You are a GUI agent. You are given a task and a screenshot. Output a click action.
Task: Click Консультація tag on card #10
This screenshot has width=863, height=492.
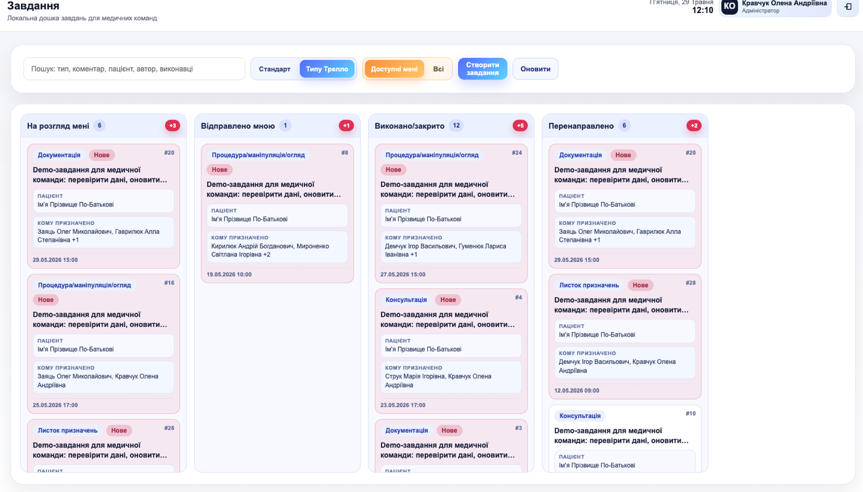point(580,416)
